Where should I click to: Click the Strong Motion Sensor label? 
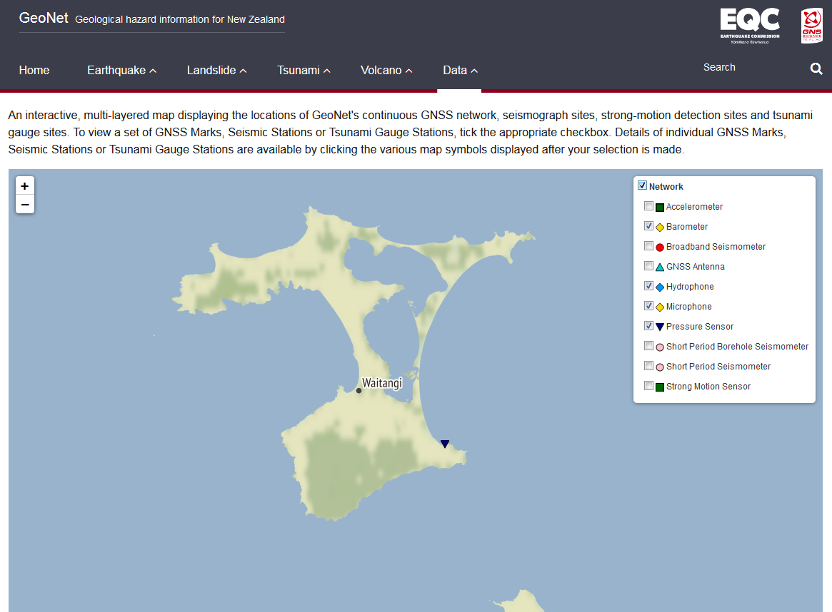(x=708, y=387)
